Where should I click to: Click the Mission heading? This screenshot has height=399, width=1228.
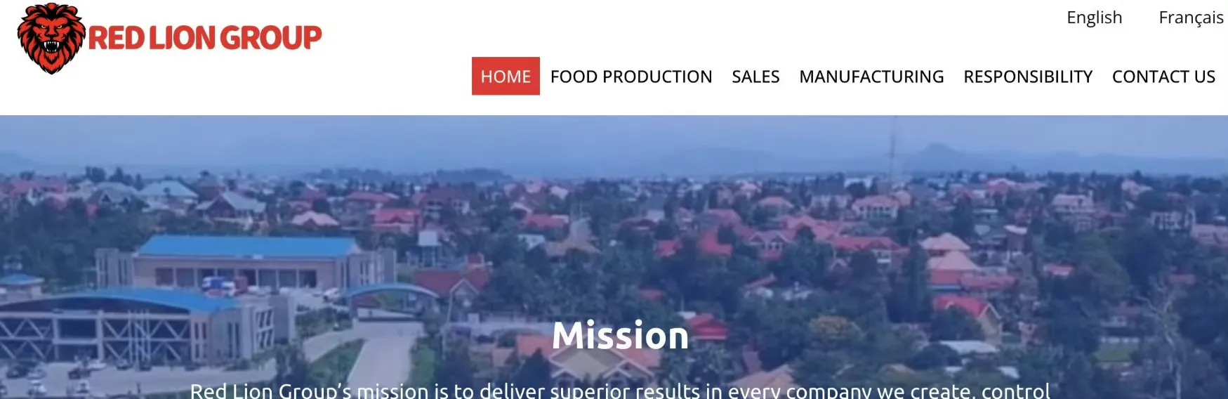click(620, 335)
